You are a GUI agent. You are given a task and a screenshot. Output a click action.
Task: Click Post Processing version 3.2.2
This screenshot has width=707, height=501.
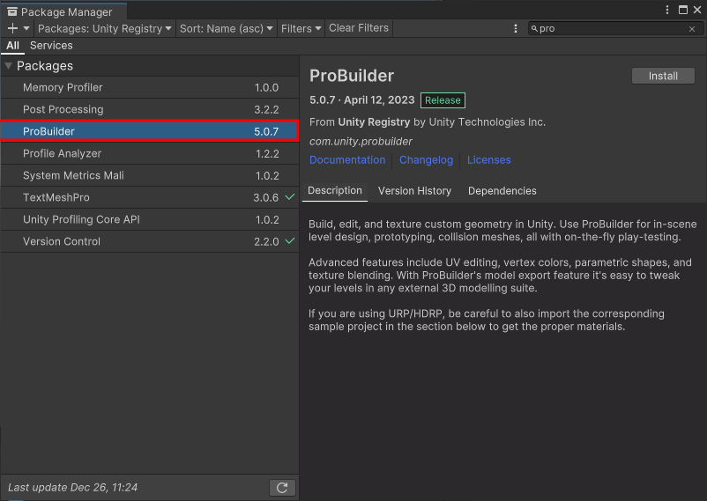pyautogui.click(x=266, y=109)
